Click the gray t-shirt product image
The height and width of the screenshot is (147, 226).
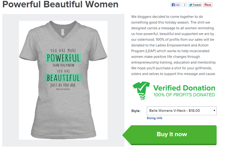63,80
